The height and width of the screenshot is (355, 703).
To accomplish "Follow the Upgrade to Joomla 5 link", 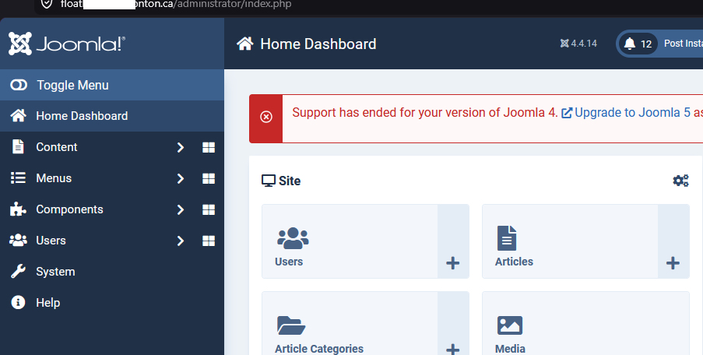I will click(631, 113).
